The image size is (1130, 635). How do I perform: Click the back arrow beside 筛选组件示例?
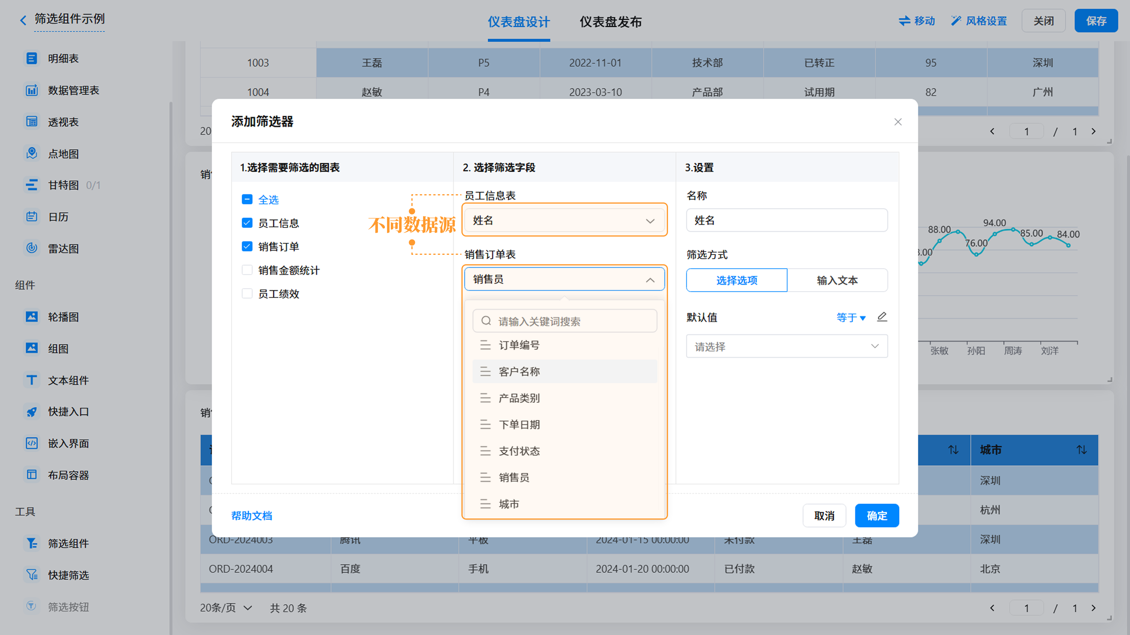23,20
